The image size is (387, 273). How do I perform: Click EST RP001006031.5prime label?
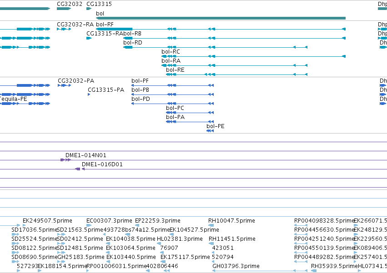(116, 266)
